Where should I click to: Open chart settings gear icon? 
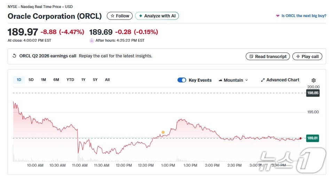coord(314,80)
